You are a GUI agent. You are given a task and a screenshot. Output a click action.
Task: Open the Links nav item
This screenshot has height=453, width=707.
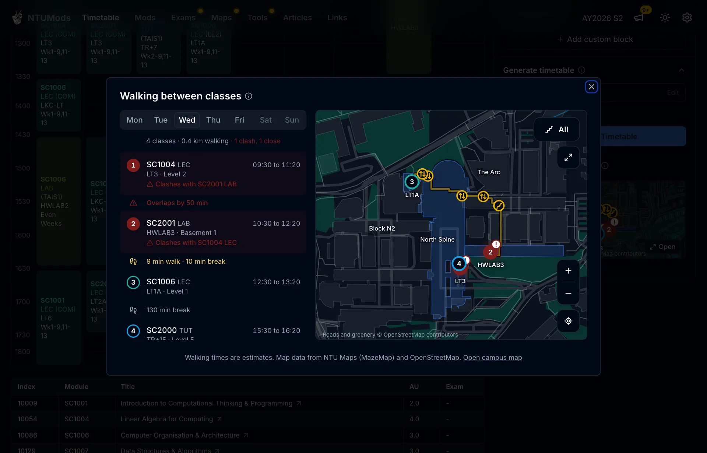tap(337, 18)
